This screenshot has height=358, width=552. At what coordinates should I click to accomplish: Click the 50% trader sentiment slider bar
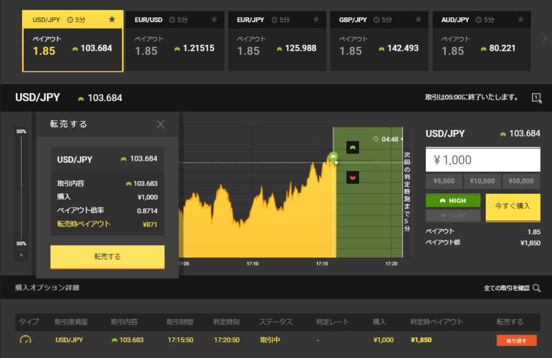(21, 187)
